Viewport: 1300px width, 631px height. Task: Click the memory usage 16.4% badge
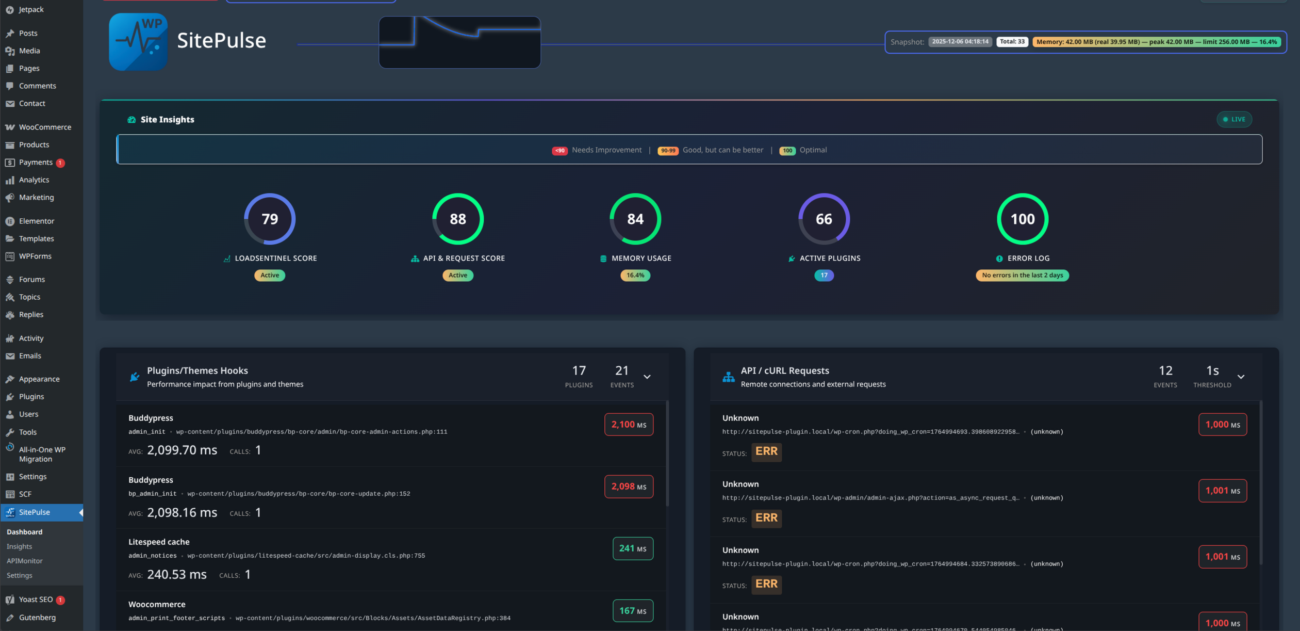[x=634, y=275]
